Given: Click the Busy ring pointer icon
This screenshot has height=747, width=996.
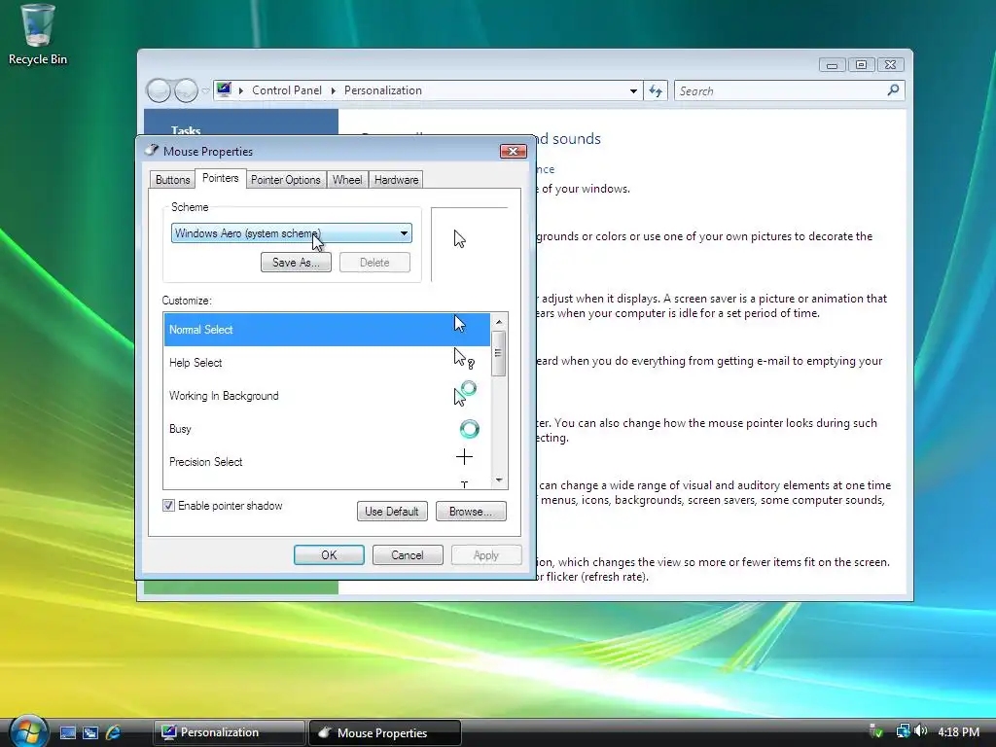Looking at the screenshot, I should (470, 429).
